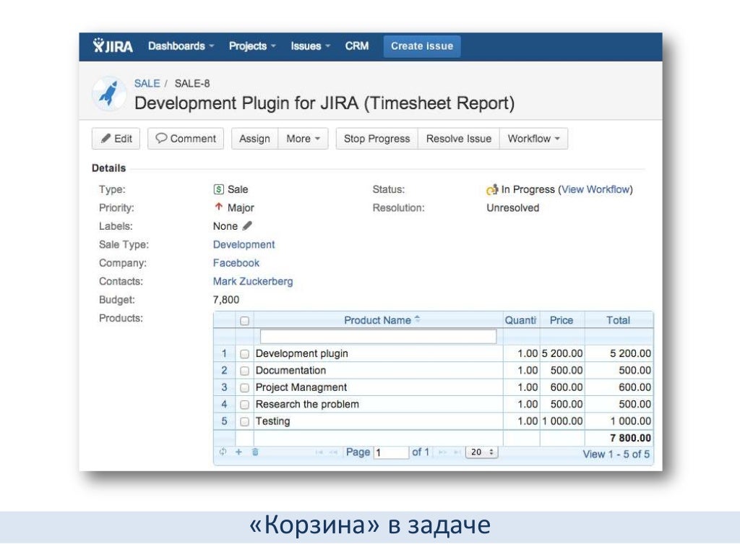This screenshot has height=555, width=740.
Task: Click the JIRA logo
Action: pos(113,46)
